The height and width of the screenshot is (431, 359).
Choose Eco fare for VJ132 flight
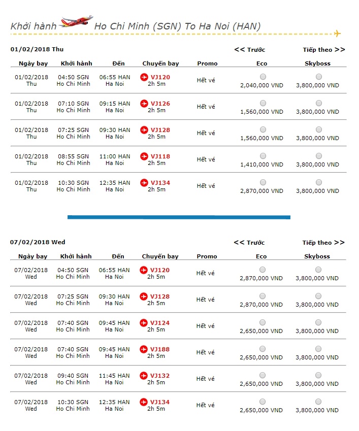pos(262,375)
